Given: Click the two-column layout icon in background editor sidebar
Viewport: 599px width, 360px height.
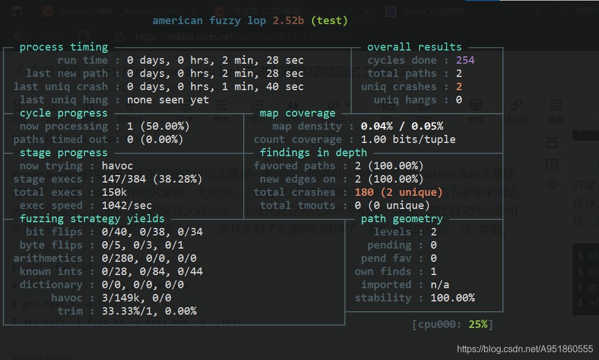Looking at the screenshot, I should pos(552,164).
